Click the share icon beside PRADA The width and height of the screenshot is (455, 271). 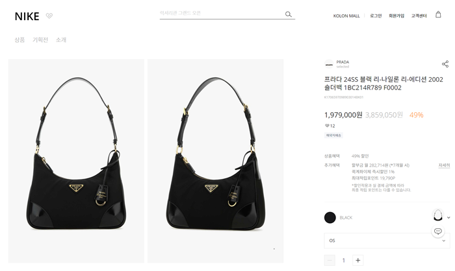[445, 64]
